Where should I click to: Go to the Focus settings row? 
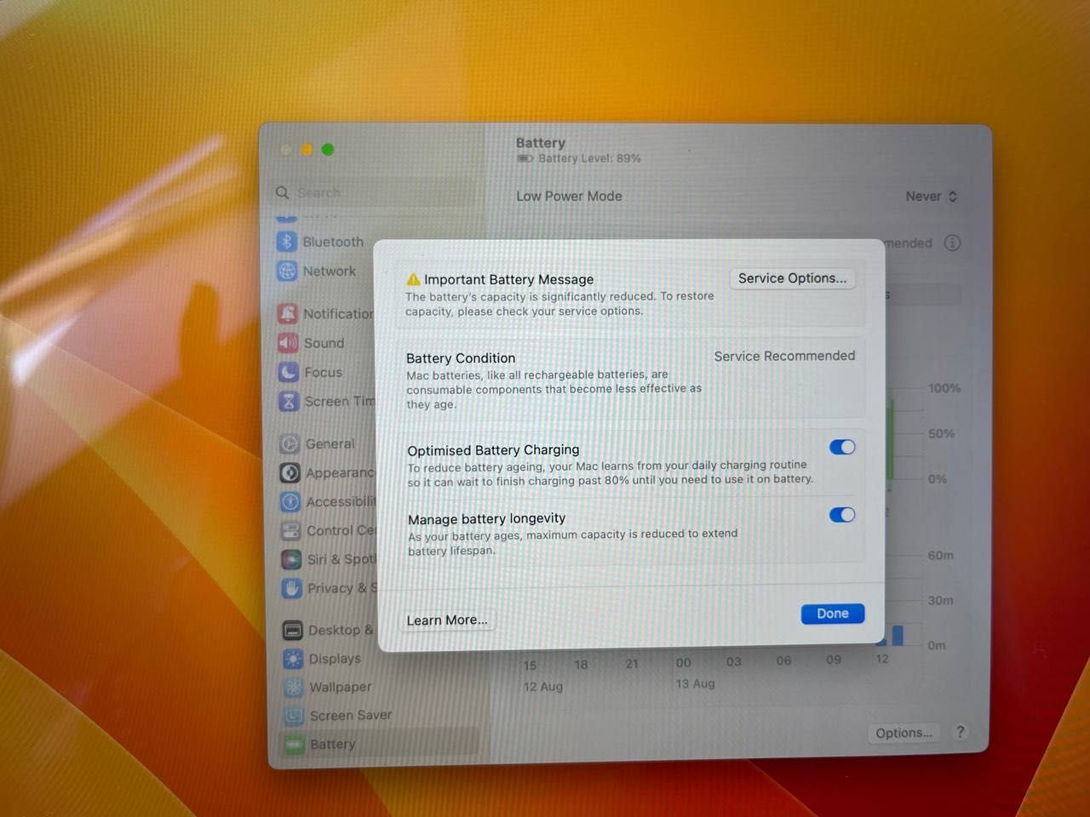tap(376, 372)
